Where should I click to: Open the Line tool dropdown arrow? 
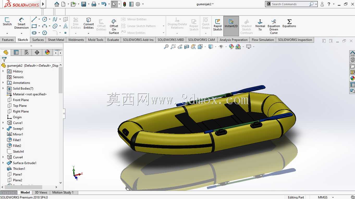point(39,19)
